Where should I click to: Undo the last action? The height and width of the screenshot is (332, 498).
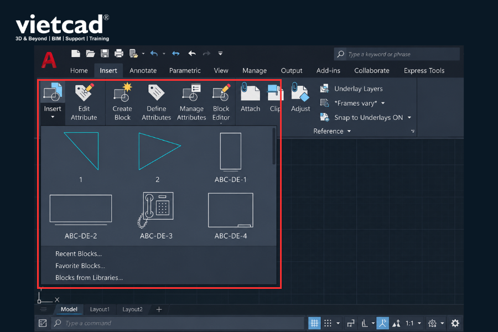coord(154,54)
